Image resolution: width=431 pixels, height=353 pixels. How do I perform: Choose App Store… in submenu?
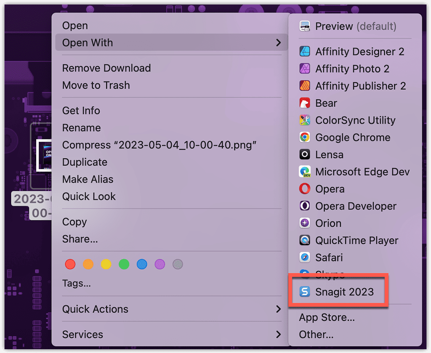pyautogui.click(x=355, y=317)
